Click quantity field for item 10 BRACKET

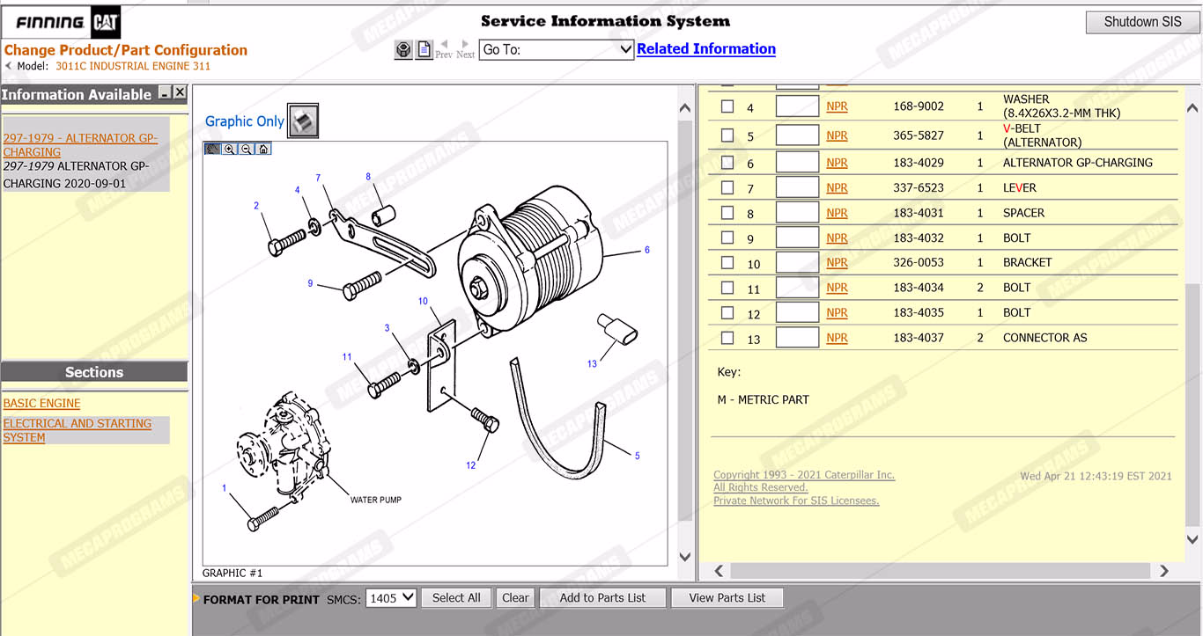(797, 262)
